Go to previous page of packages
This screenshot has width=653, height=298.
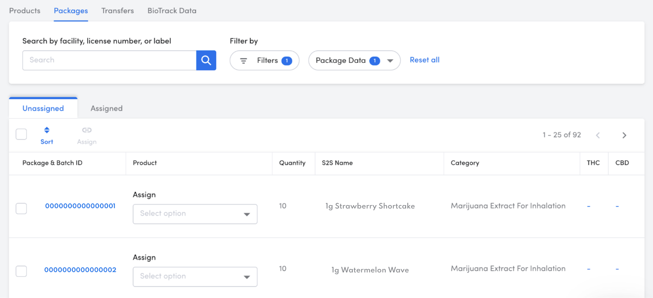tap(598, 135)
